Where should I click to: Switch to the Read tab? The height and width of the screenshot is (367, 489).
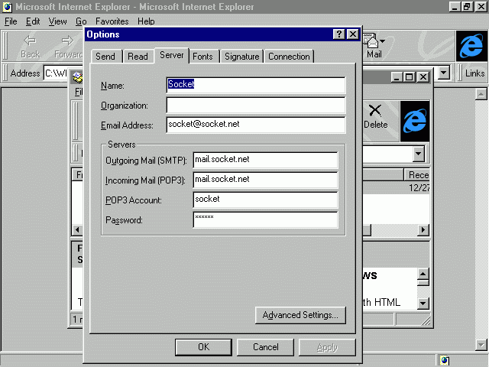click(x=138, y=57)
